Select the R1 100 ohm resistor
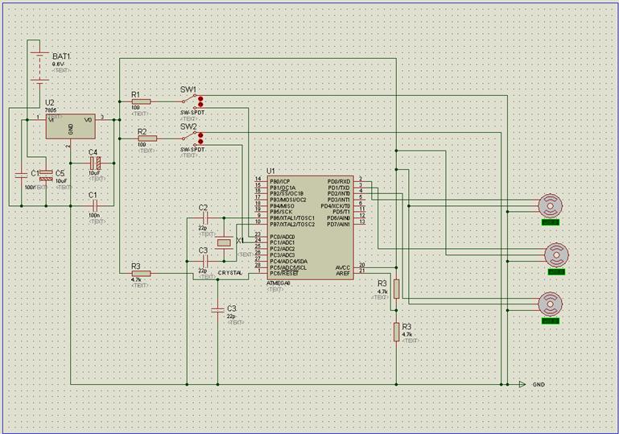Viewport: 619px width, 434px height. [x=141, y=101]
